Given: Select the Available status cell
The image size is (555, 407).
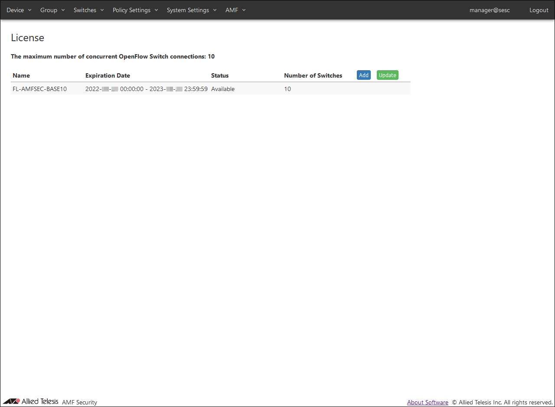Looking at the screenshot, I should click(x=223, y=89).
